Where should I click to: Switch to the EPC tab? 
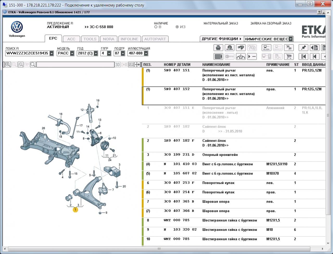pyautogui.click(x=53, y=38)
